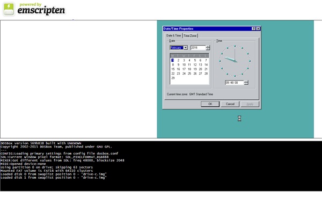
Task: Switch to the Time Zone tab
Action: pos(190,36)
